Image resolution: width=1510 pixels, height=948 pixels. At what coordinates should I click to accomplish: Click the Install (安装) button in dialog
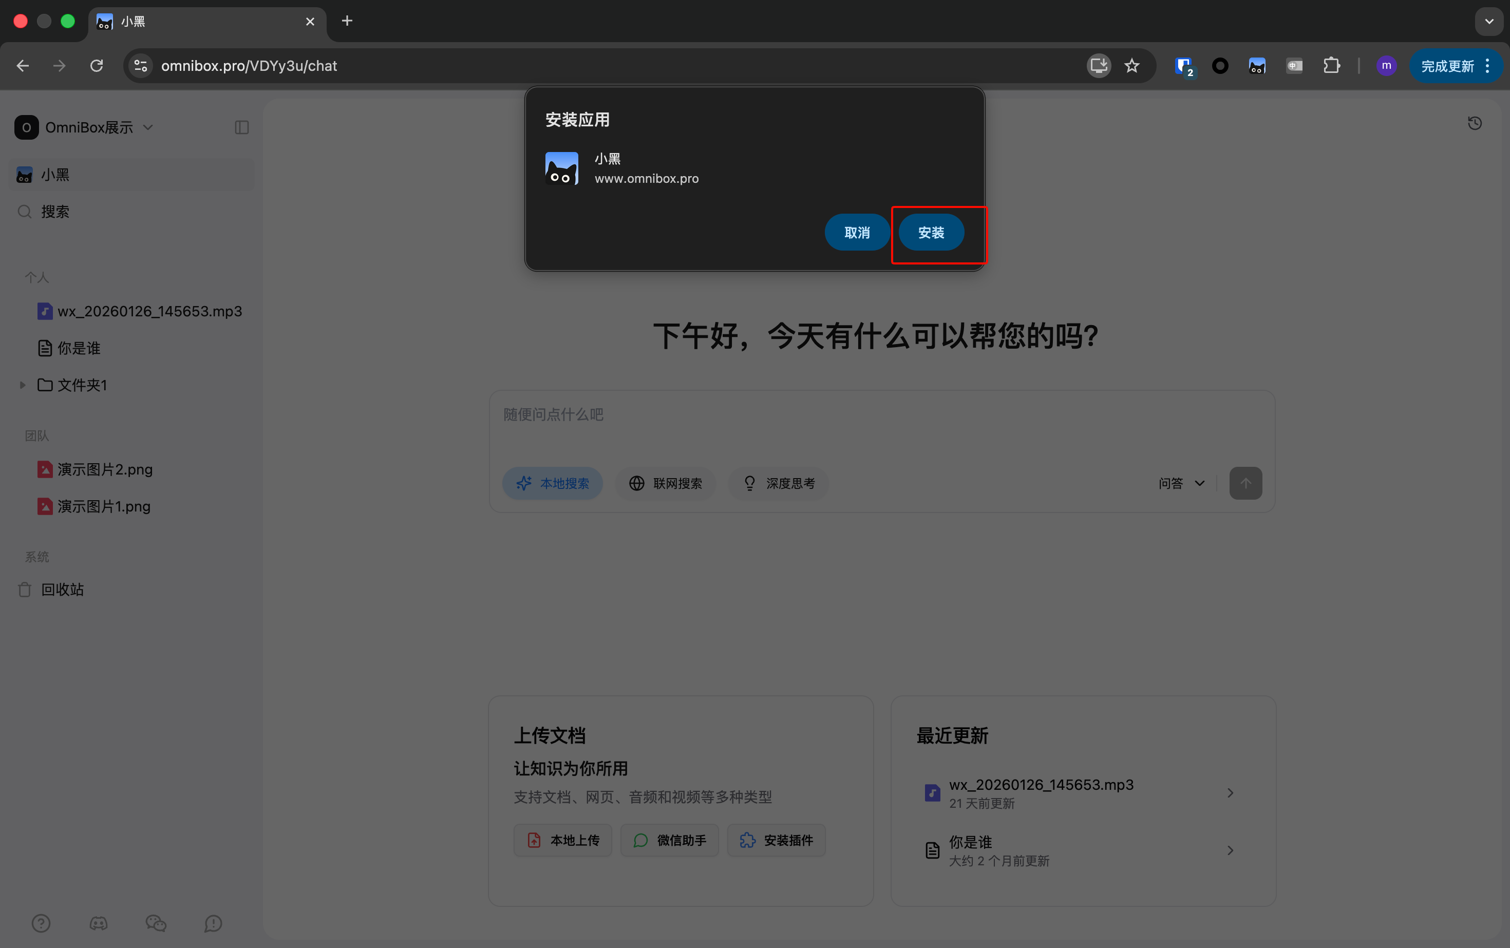tap(931, 233)
